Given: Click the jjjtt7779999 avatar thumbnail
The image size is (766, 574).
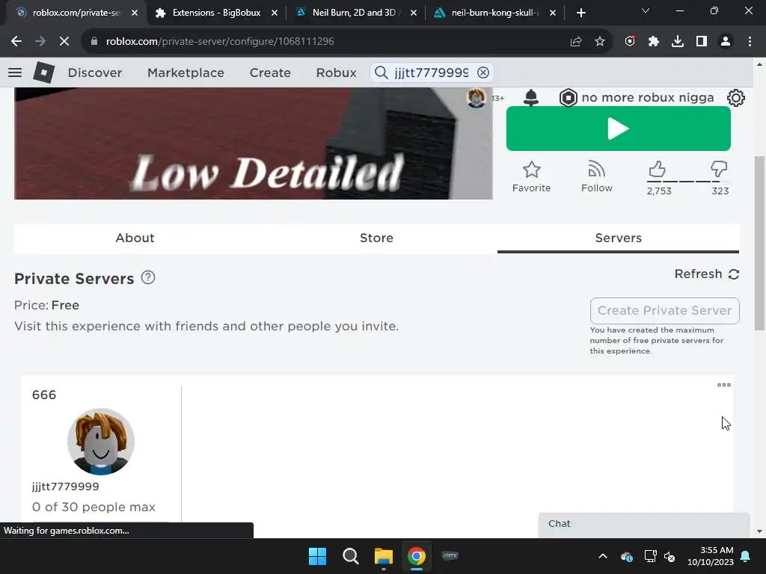Looking at the screenshot, I should click(101, 442).
